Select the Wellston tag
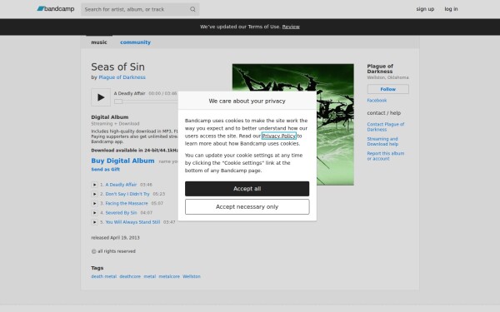500x312 pixels. (192, 276)
